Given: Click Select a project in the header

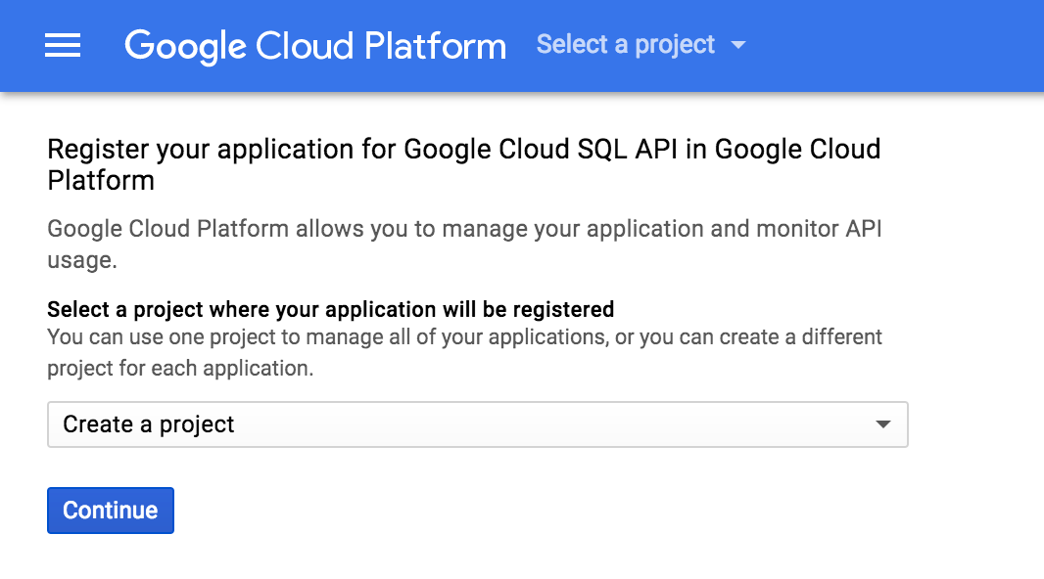Looking at the screenshot, I should pos(625,45).
